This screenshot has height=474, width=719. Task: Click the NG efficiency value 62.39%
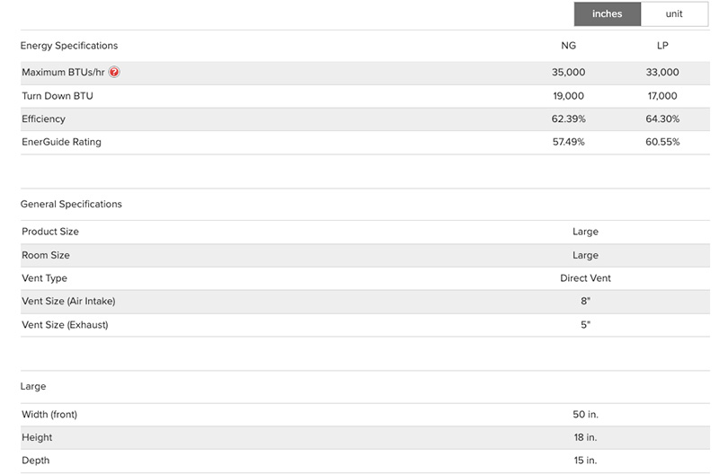[568, 119]
